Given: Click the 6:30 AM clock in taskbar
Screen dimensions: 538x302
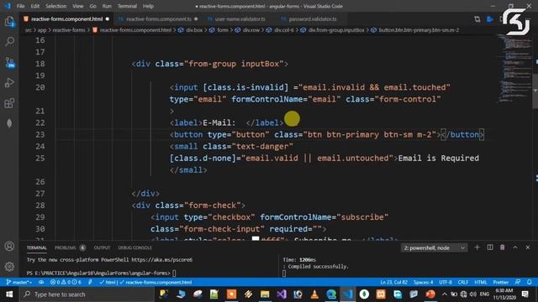Looking at the screenshot, I should pos(504,294).
